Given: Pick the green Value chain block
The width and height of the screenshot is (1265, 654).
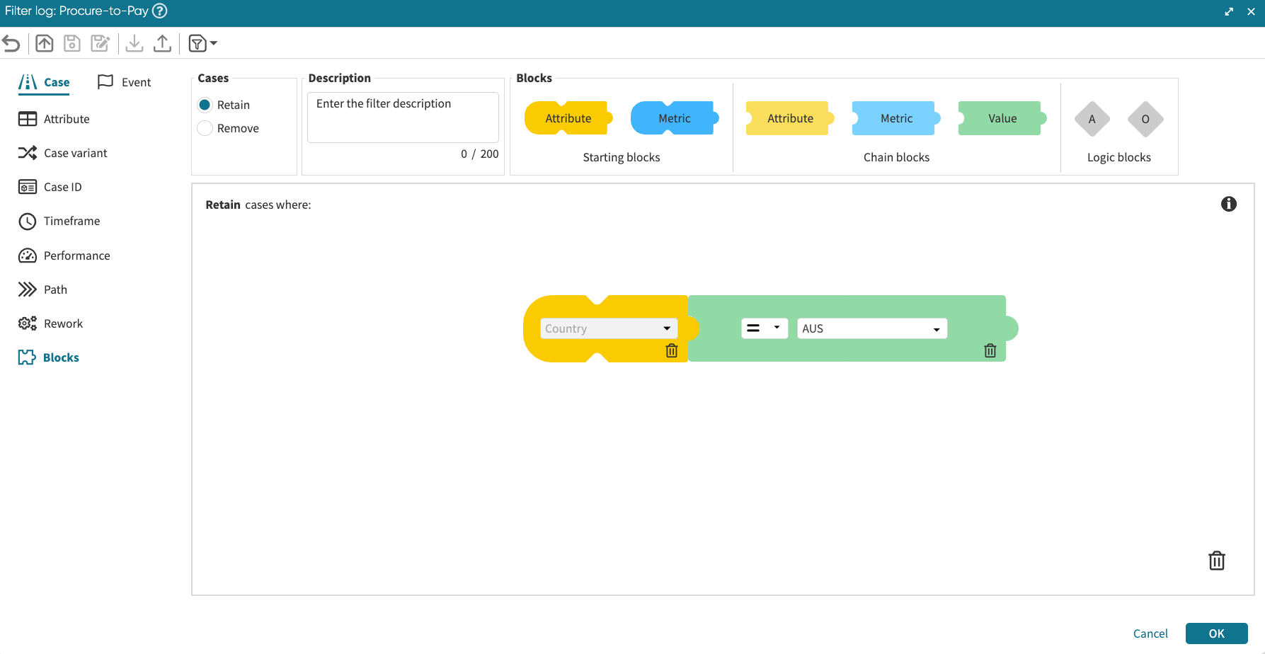Looking at the screenshot, I should click(x=1002, y=118).
